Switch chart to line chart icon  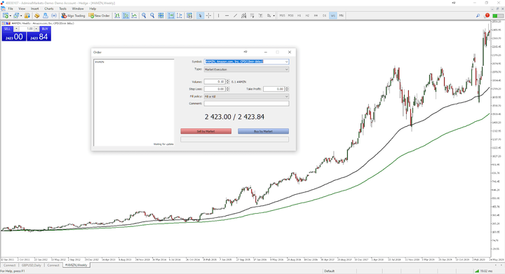(x=134, y=15)
